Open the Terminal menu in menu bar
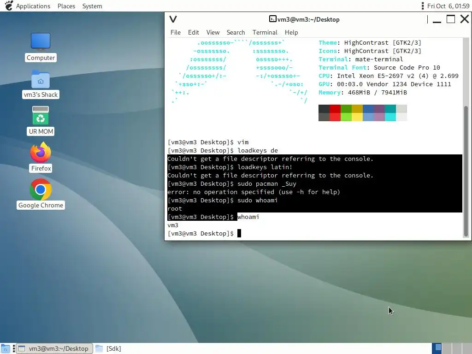The height and width of the screenshot is (354, 472). [x=265, y=32]
